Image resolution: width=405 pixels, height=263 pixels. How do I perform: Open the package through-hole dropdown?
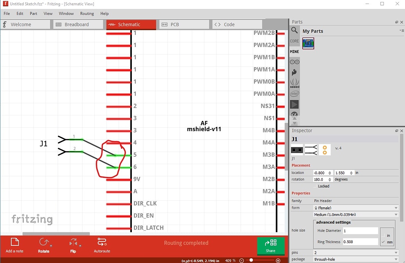(x=356, y=259)
